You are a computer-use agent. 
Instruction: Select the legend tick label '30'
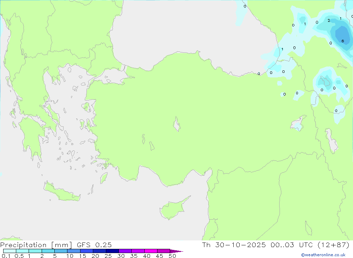121,256
